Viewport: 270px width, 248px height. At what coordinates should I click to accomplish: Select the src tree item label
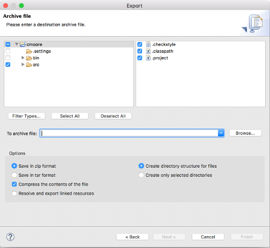pos(36,65)
